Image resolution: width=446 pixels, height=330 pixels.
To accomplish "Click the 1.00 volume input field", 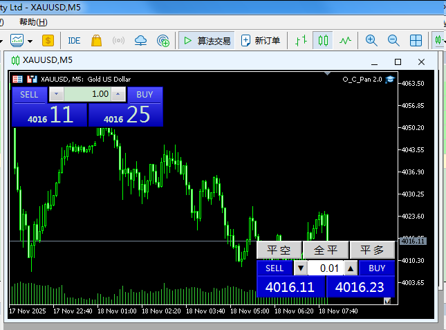I will pos(87,94).
